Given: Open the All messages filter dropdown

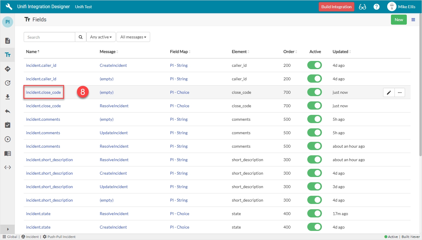Looking at the screenshot, I should (133, 37).
